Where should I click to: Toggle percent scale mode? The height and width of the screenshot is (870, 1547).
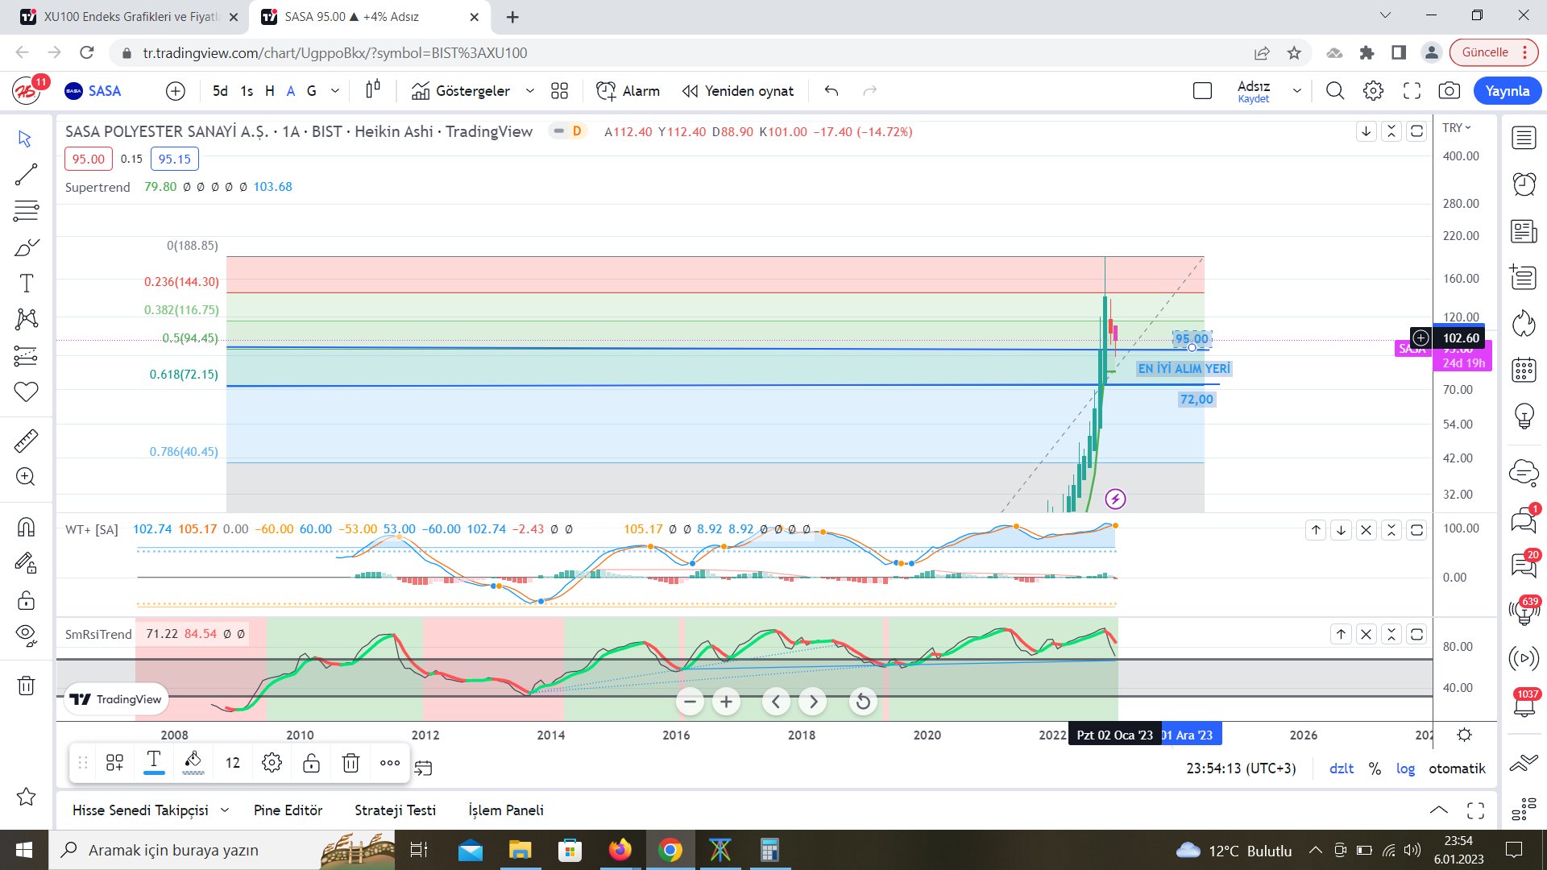[x=1375, y=768]
